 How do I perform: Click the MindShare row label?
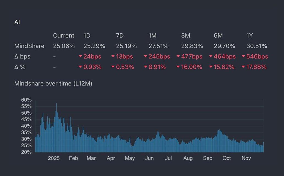pos(29,46)
